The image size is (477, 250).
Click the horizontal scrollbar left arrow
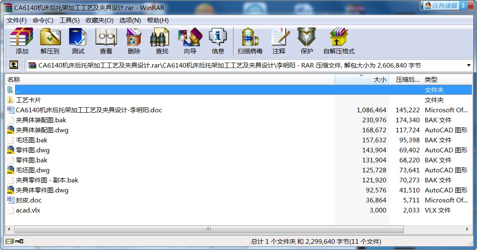[9, 229]
